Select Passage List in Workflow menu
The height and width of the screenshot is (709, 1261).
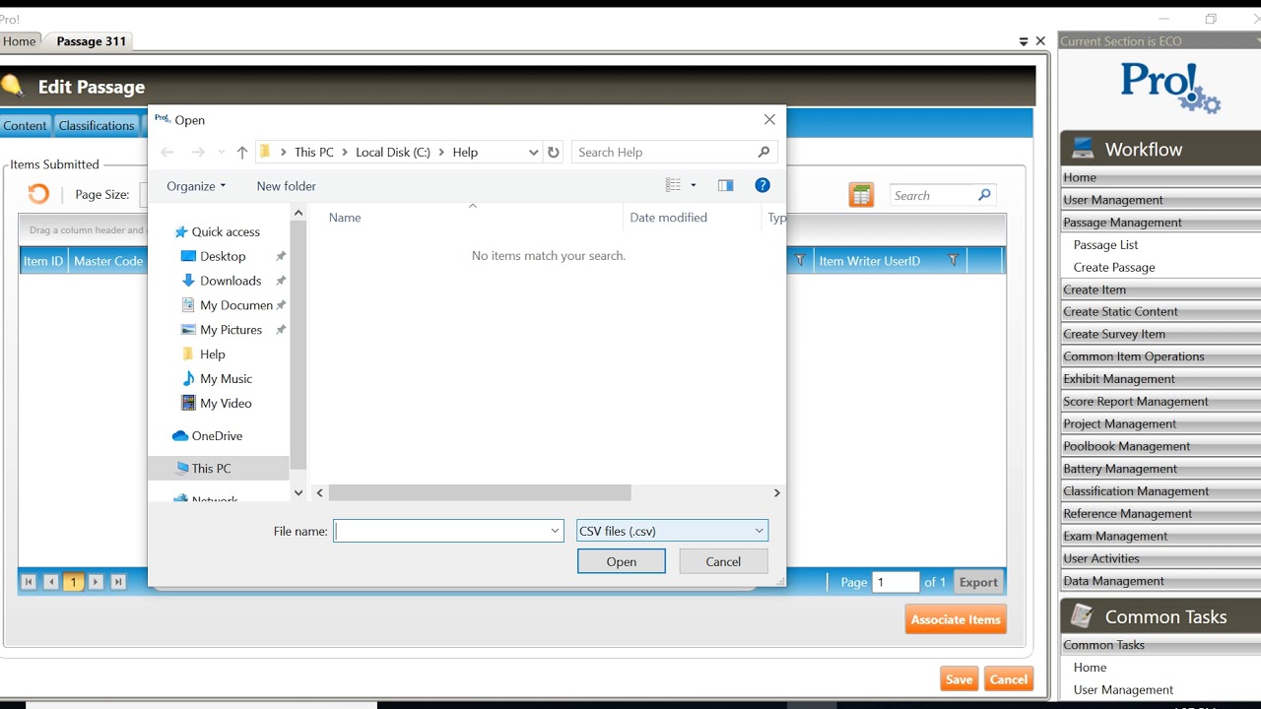pos(1105,244)
